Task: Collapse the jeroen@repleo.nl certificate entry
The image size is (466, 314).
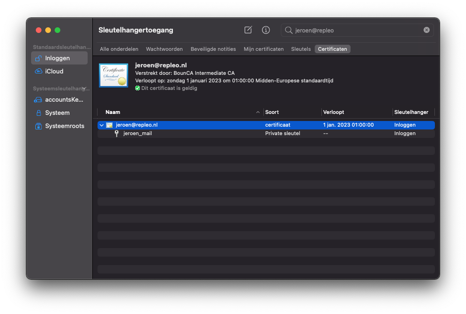Action: click(x=101, y=125)
